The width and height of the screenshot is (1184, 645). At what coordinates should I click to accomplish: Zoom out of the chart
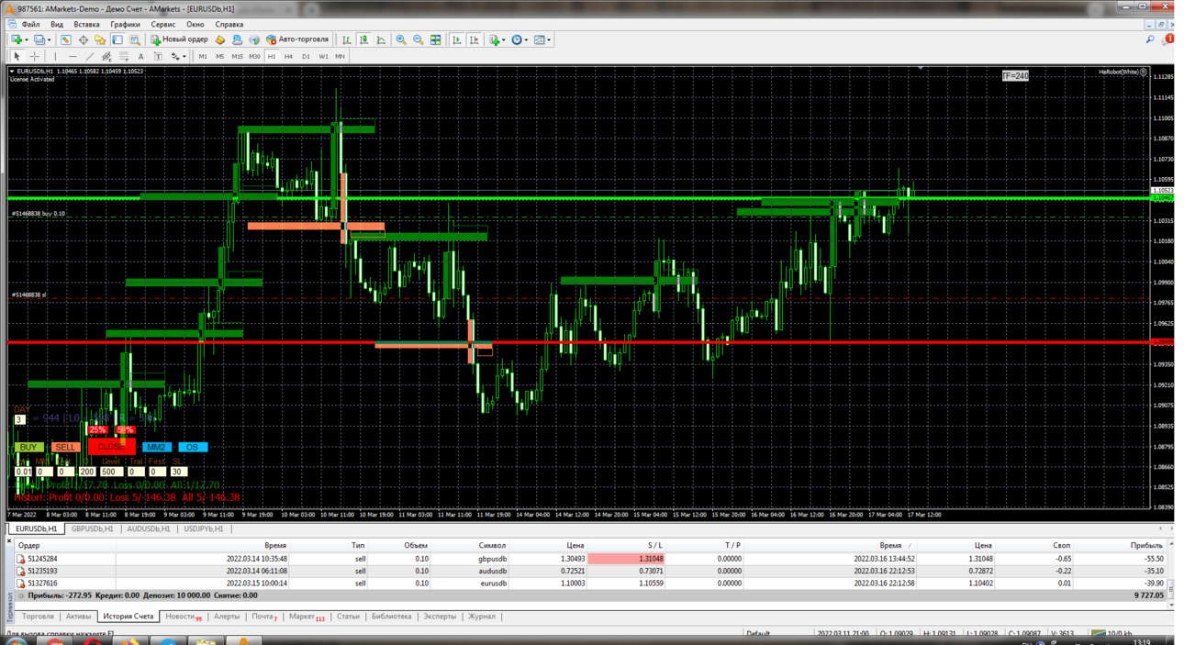pyautogui.click(x=419, y=39)
